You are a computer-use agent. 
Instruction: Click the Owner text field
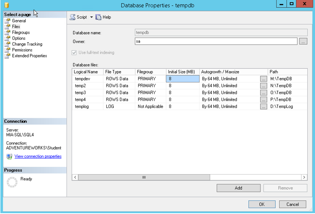click(216, 41)
